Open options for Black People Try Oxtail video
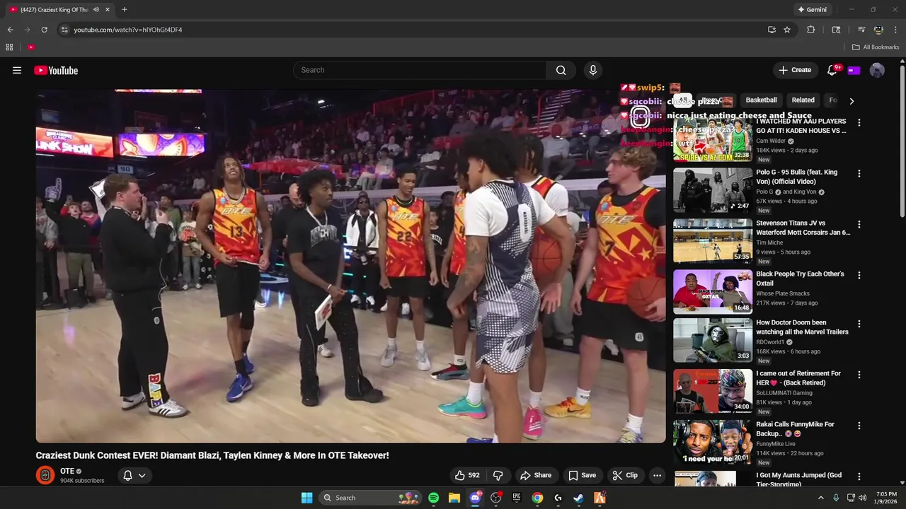The height and width of the screenshot is (509, 906). [859, 275]
